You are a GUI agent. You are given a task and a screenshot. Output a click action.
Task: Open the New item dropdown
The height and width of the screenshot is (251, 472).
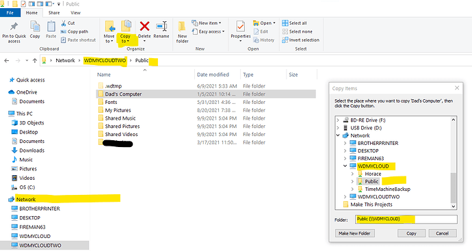[207, 23]
